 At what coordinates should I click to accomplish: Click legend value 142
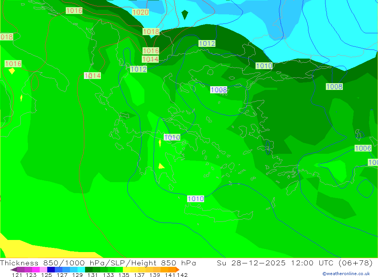tap(182, 275)
